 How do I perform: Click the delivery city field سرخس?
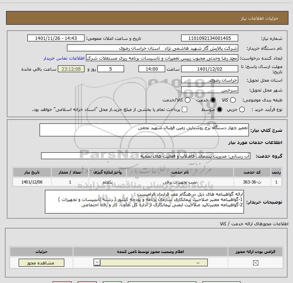coord(209,90)
